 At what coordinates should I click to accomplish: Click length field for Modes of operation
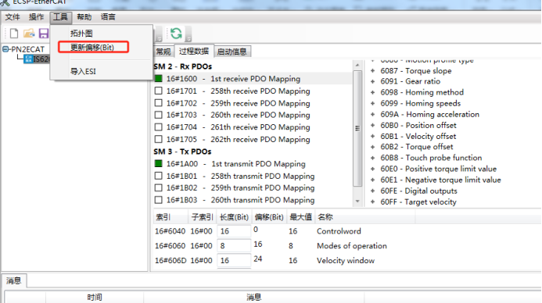[234, 246]
